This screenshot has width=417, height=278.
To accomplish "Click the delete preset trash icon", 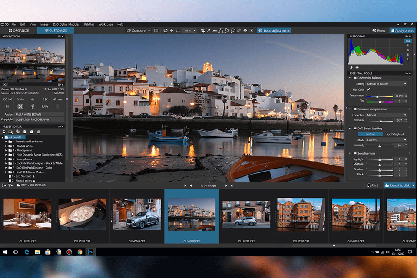I will 24,132.
